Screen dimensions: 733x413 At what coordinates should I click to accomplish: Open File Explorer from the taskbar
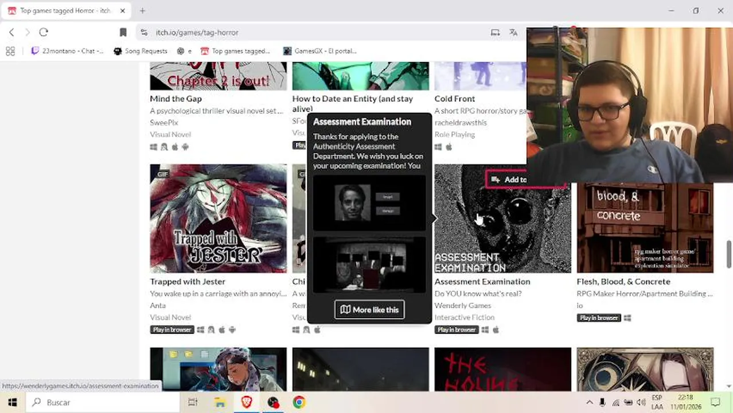[220, 402]
